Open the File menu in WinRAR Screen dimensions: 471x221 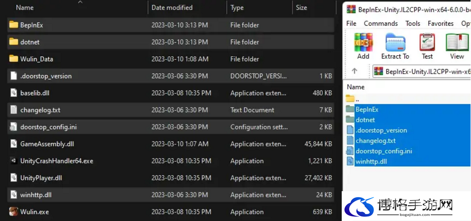(351, 23)
